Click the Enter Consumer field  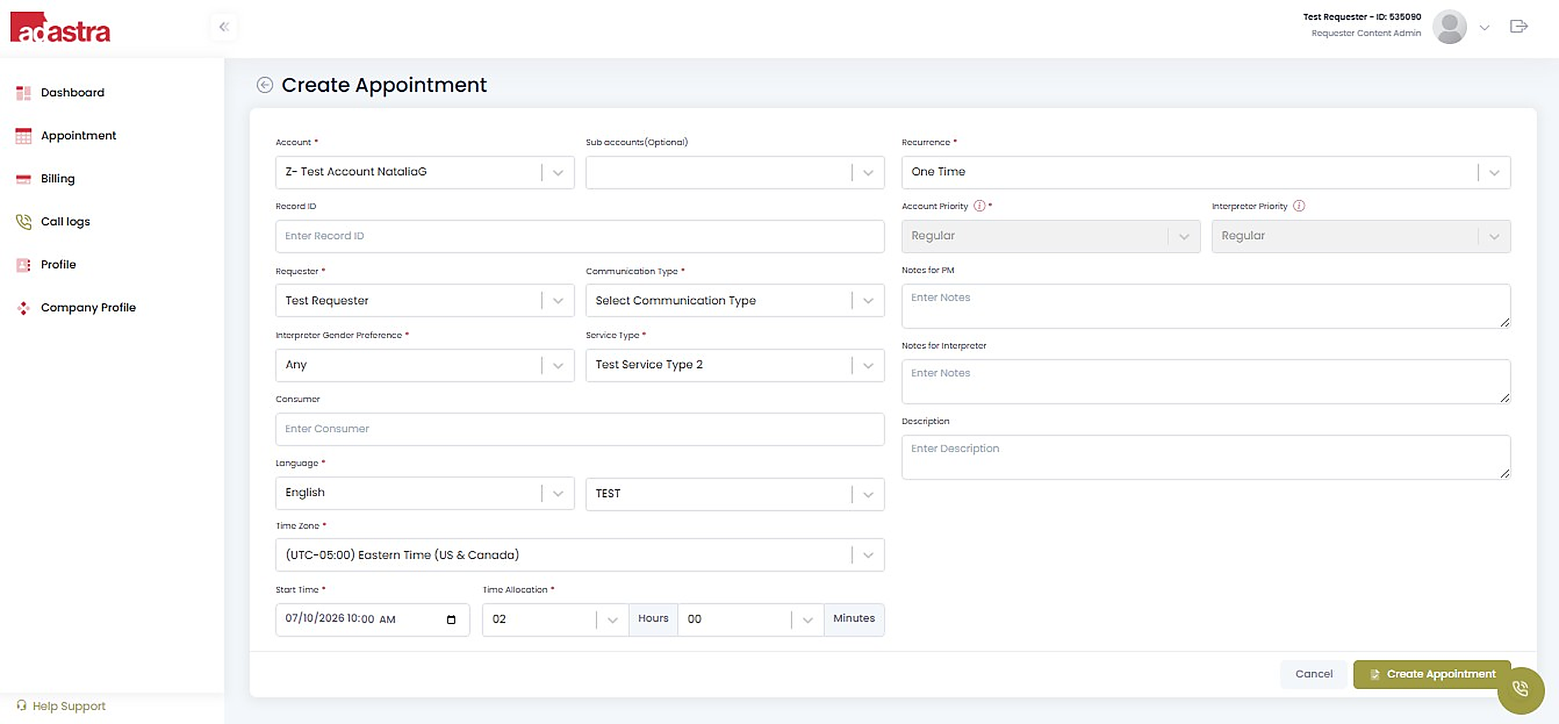coord(580,429)
